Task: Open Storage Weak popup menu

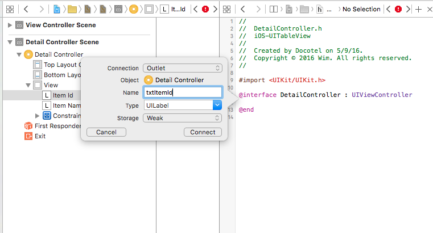Action: coord(183,118)
